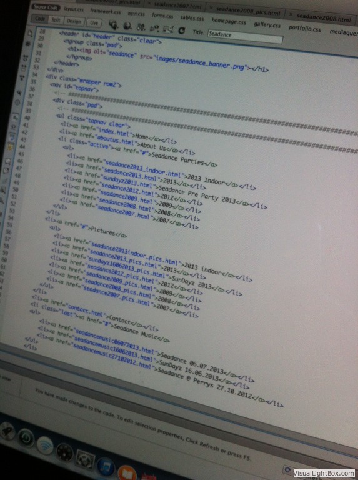Click the sundayz16062013_pics.html SunDayz line
Screen dimensions: 358x480
click(146, 272)
